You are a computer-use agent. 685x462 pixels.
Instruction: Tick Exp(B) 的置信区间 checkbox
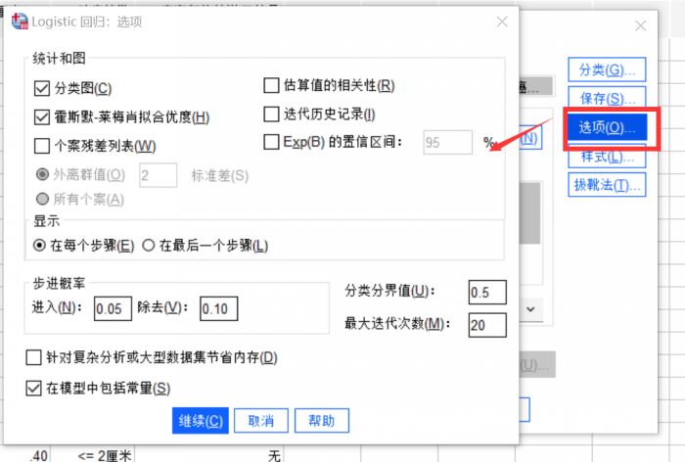click(271, 142)
